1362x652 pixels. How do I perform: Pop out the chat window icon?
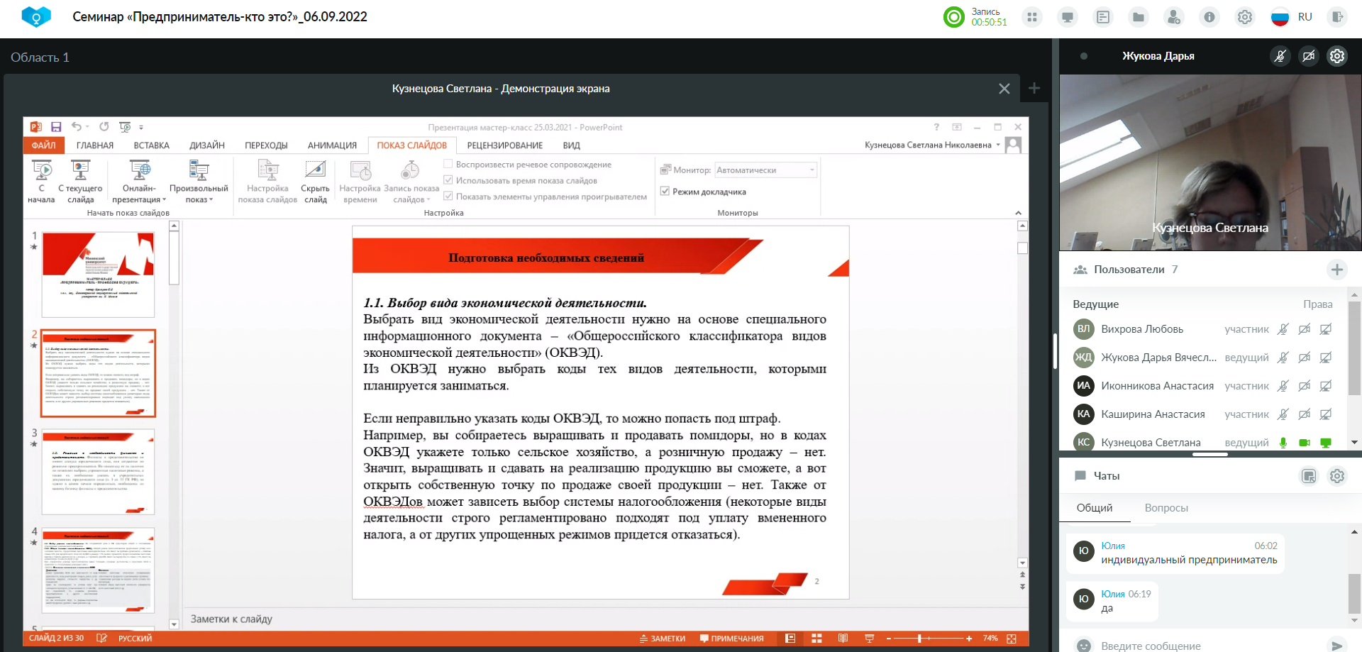pos(1309,476)
